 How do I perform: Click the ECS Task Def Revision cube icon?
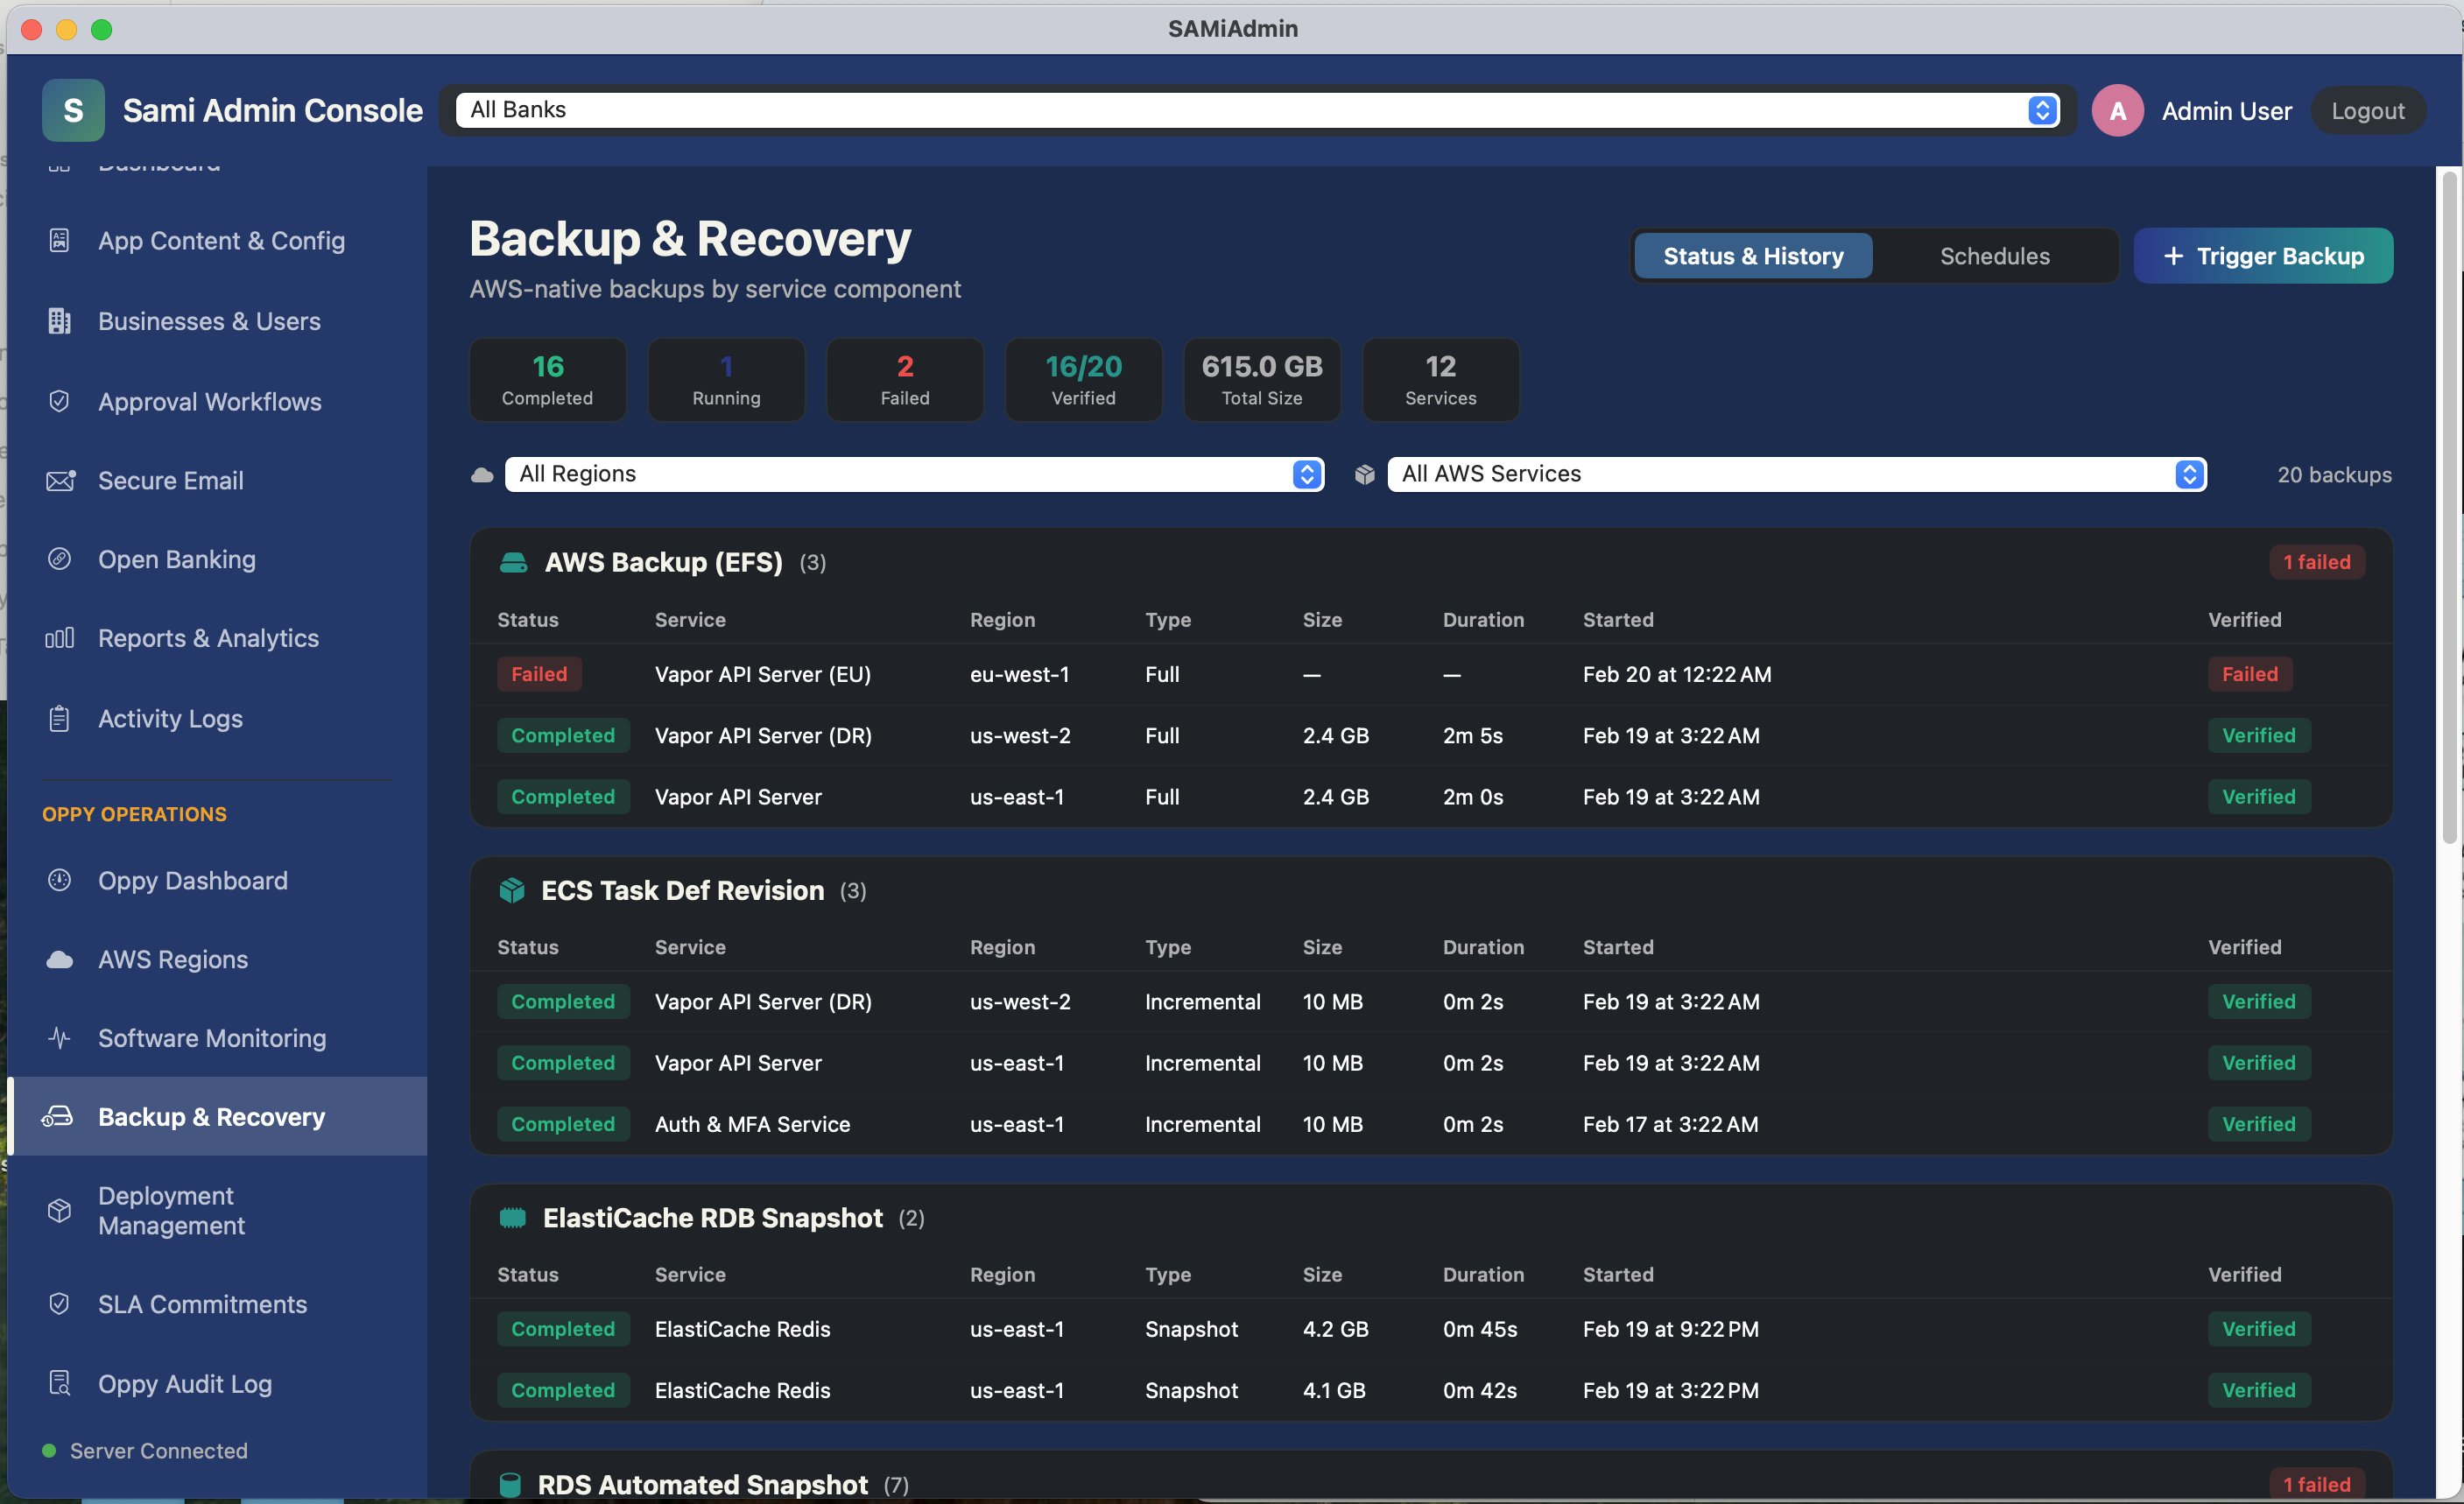(514, 890)
